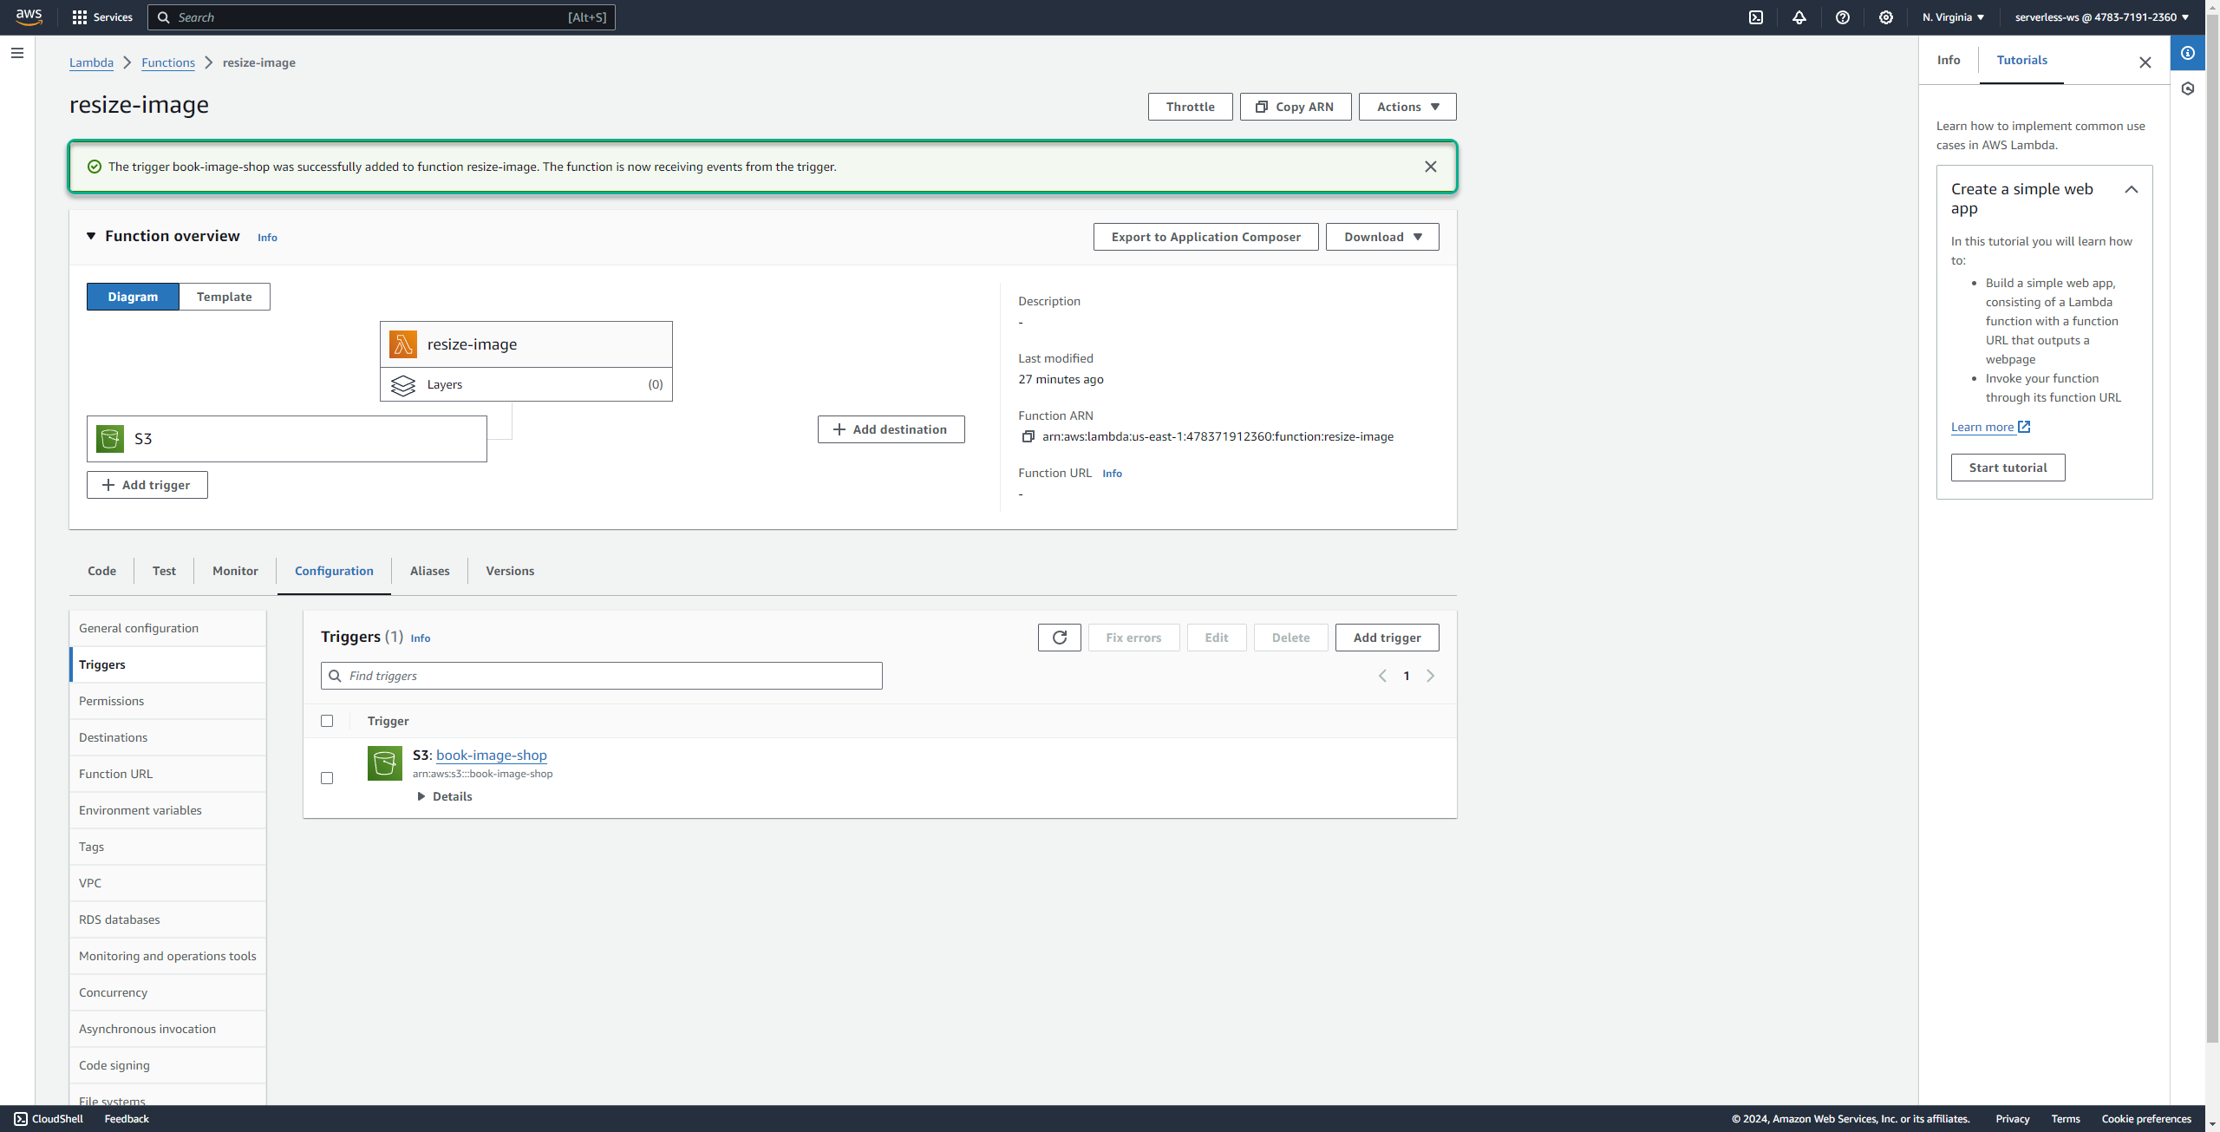This screenshot has width=2220, height=1132.
Task: Open the serverless-ws account menu
Action: click(x=2102, y=17)
